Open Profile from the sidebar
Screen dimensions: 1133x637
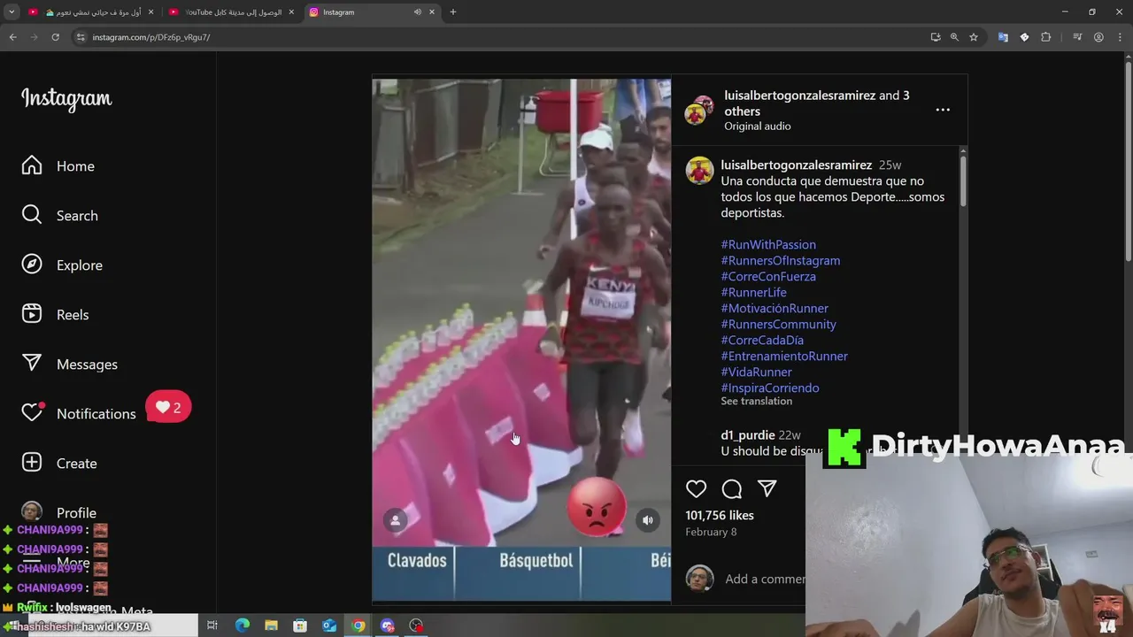59,513
